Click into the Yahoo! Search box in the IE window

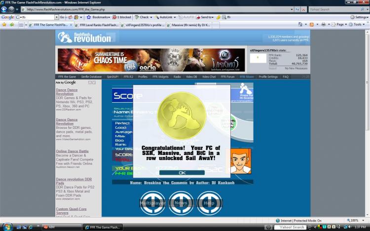[334, 9]
